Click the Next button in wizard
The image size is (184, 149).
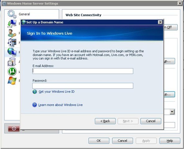[128, 121]
